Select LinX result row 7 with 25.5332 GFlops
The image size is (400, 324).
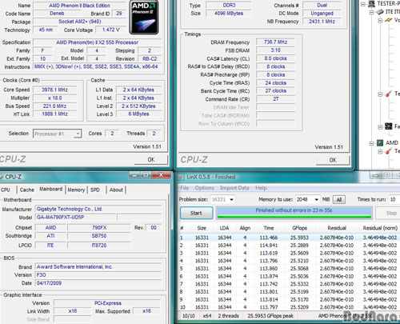pos(289,284)
